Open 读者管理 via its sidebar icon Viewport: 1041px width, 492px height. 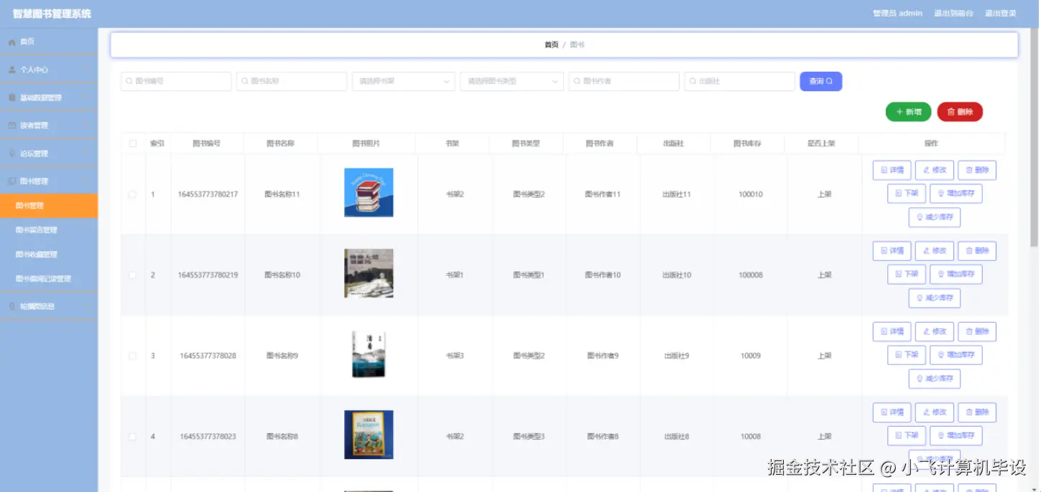click(x=12, y=126)
